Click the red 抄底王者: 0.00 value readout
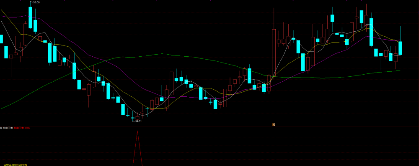Viewport: 419px width, 166px height. [22, 128]
